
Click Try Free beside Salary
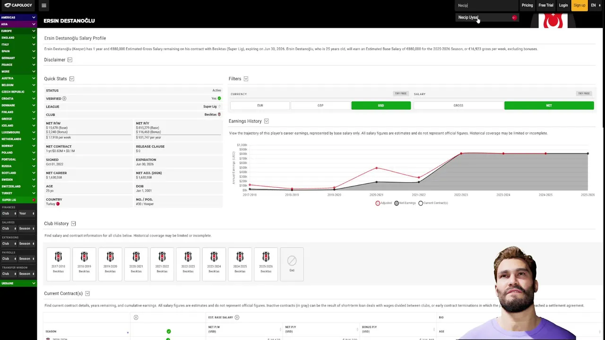(x=584, y=93)
